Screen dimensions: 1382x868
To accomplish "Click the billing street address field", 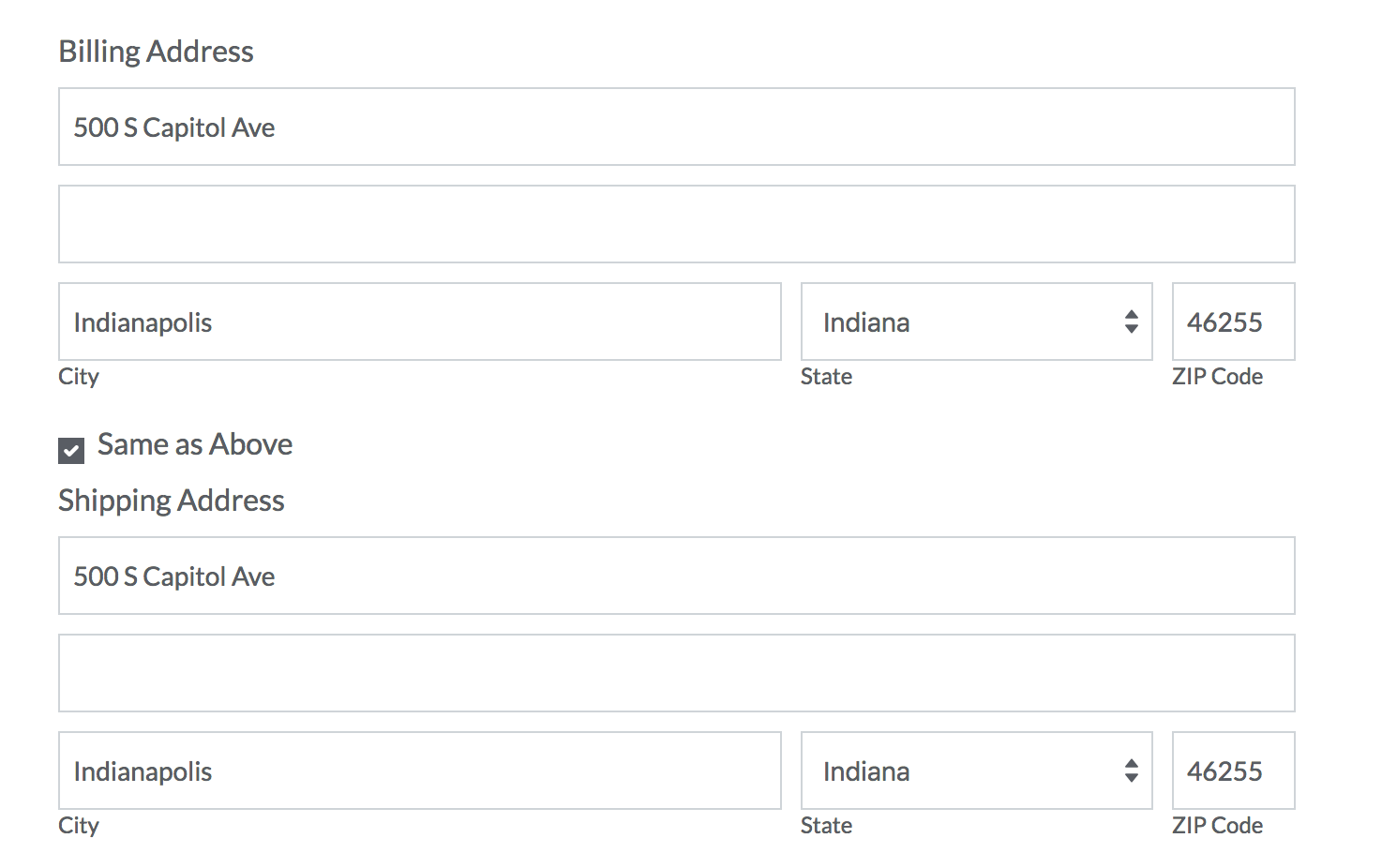I will point(676,127).
